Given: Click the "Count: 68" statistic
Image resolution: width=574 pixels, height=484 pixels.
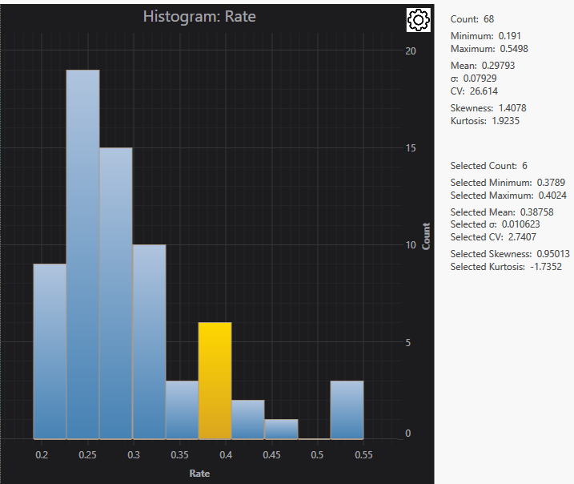Looking at the screenshot, I should (472, 19).
